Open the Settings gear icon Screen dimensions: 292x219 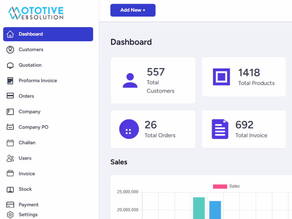(x=10, y=215)
